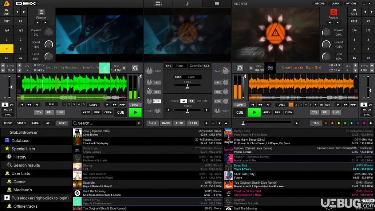Select track Insane by Chuckie

pyautogui.click(x=148, y=141)
